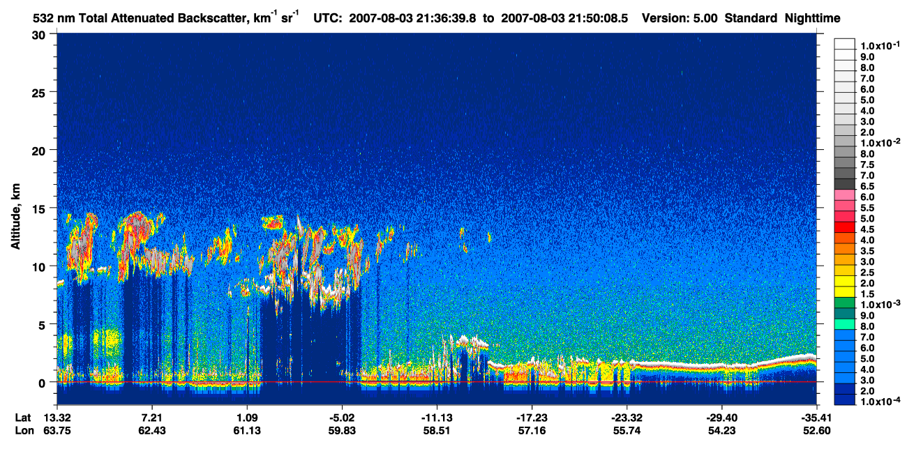Click the colorbar label '7.5'
Image resolution: width=907 pixels, height=465 pixels.
pyautogui.click(x=867, y=165)
